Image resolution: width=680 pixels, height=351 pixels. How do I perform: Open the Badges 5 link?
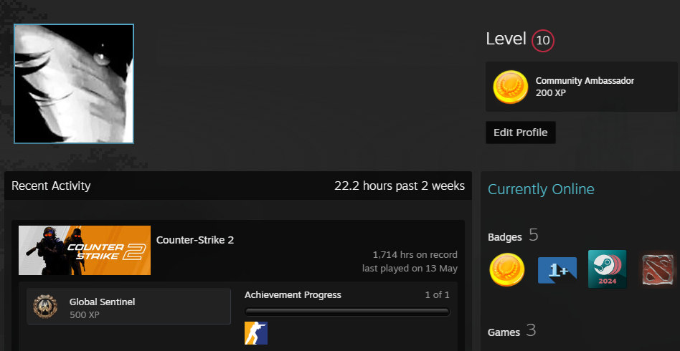pos(513,235)
